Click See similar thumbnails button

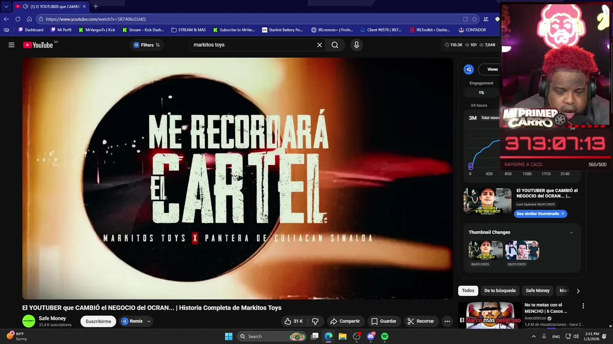541,214
